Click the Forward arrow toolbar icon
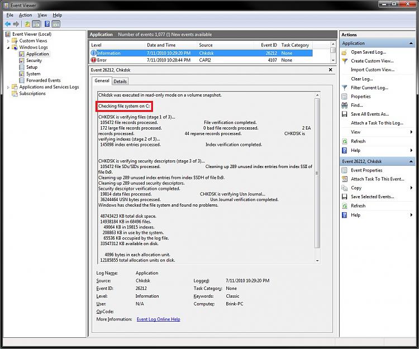 click(16, 24)
